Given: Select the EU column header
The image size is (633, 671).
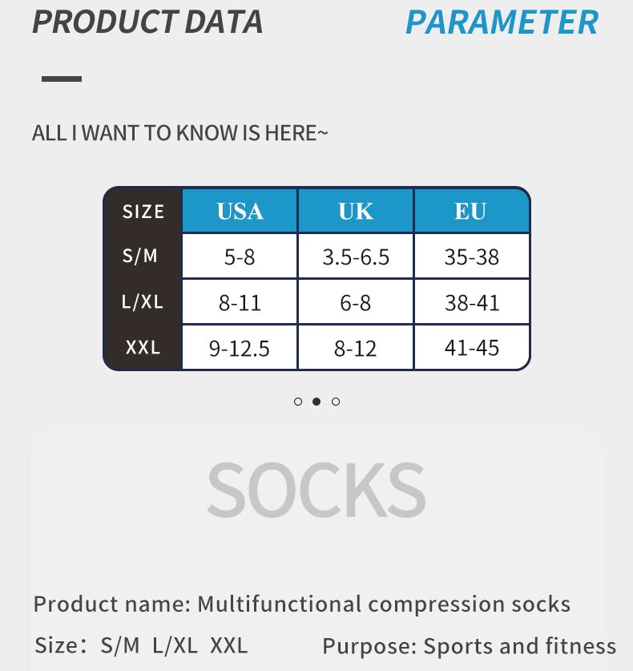Looking at the screenshot, I should [471, 211].
